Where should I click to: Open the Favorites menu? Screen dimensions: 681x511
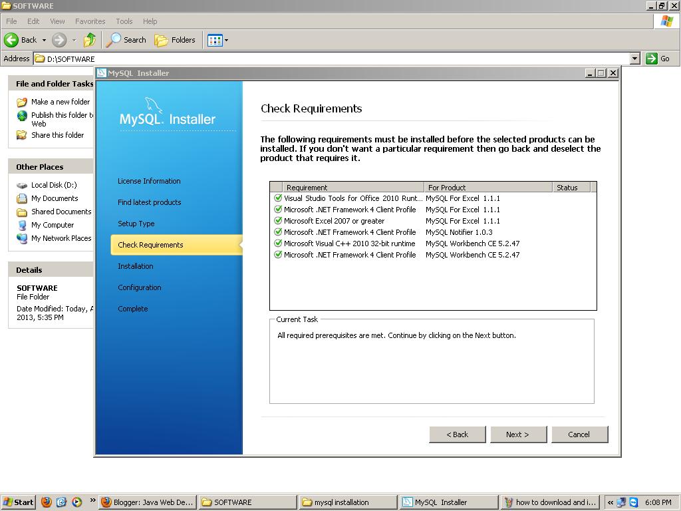click(x=90, y=21)
